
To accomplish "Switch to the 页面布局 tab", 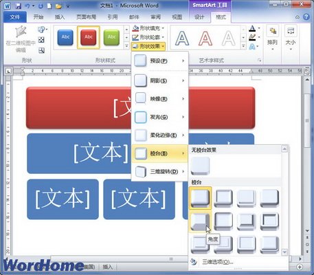I will click(x=86, y=17).
